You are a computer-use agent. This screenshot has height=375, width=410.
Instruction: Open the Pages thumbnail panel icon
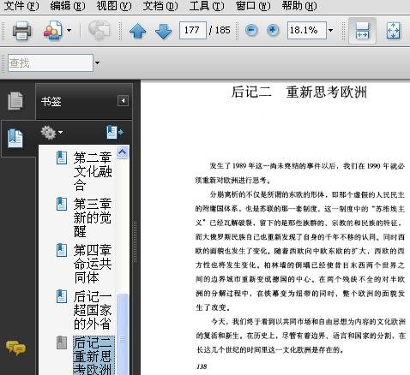(15, 100)
